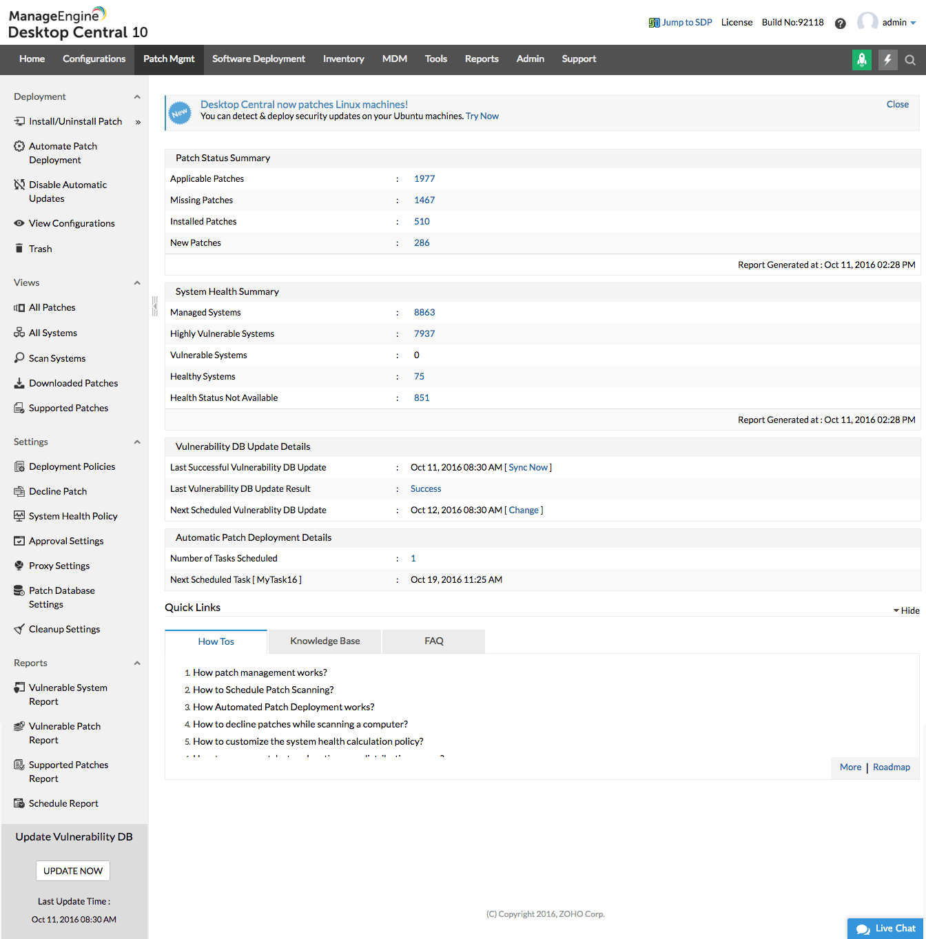Hide the Quick Links section
The image size is (926, 939).
(907, 610)
